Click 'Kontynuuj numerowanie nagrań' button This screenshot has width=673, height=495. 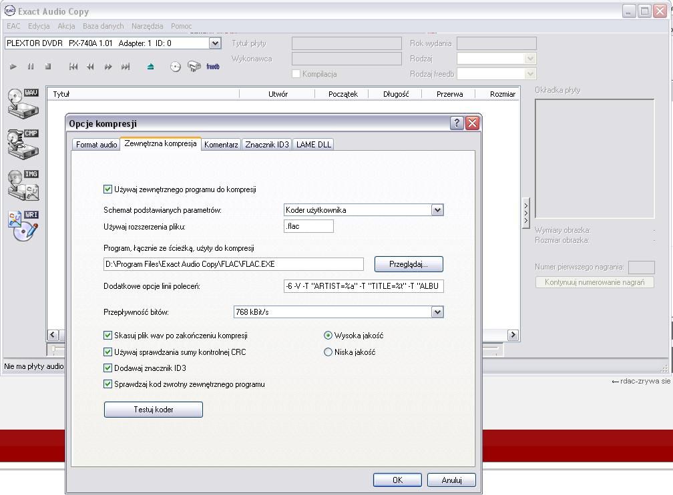594,282
